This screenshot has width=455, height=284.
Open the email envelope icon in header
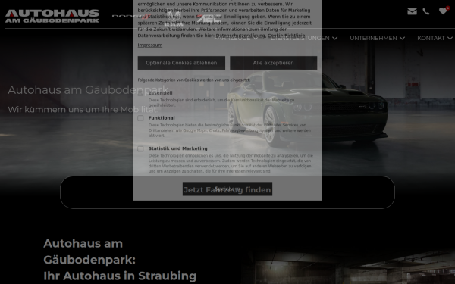pos(412,11)
